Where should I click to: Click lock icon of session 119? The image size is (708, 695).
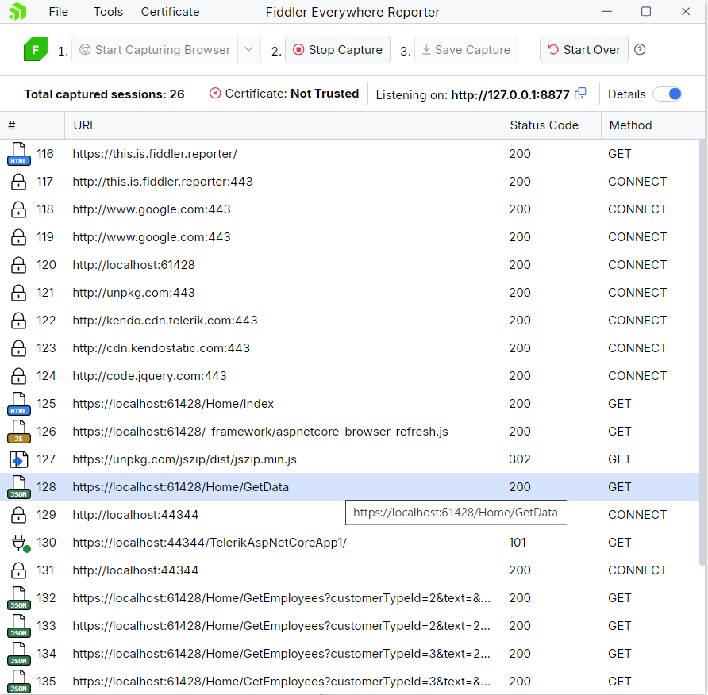point(18,237)
